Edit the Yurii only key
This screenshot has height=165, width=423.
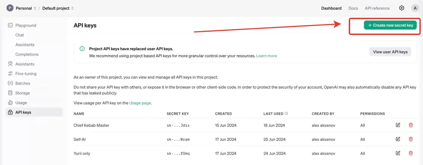398,153
